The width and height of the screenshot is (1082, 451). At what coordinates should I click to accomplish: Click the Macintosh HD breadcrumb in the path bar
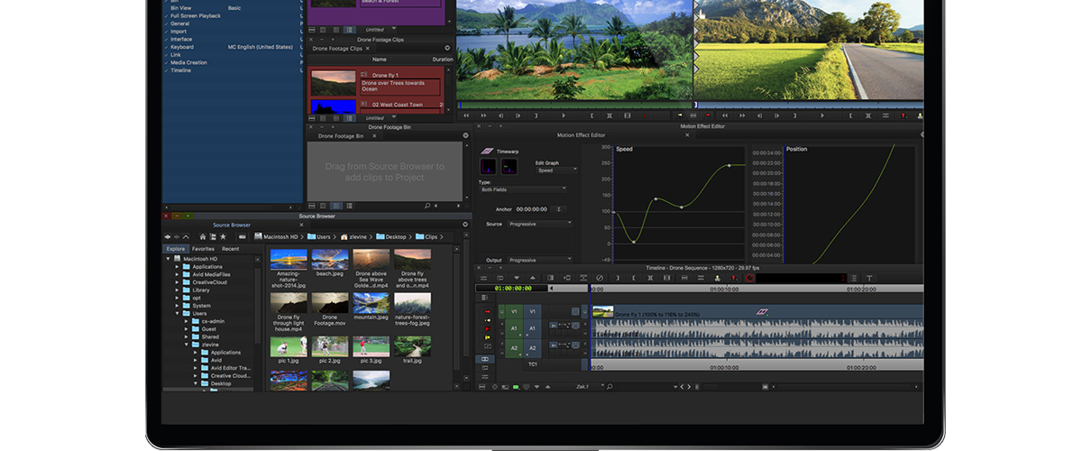(x=276, y=236)
